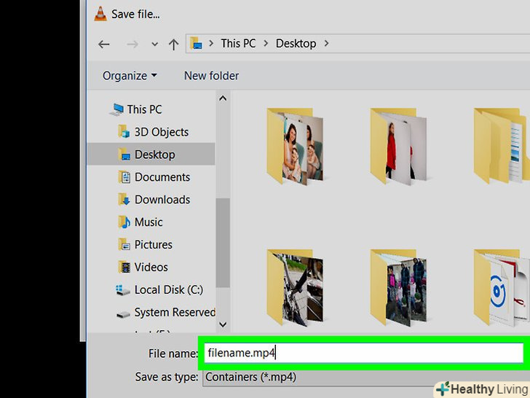Select This PC in the navigation tree
This screenshot has width=530, height=398.
[144, 109]
